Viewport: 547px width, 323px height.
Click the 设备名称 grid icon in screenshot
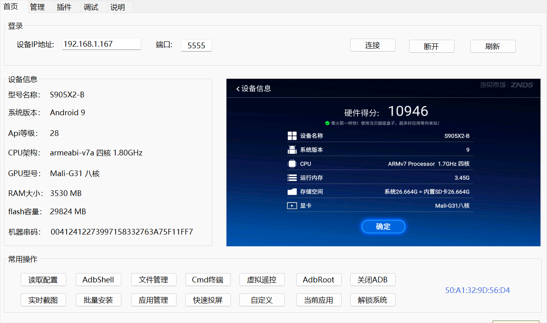(x=292, y=136)
